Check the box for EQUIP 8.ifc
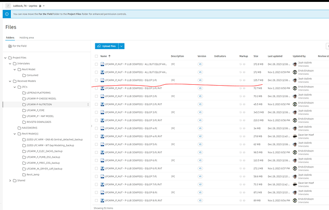The height and width of the screenshot is (210, 329). click(x=96, y=192)
